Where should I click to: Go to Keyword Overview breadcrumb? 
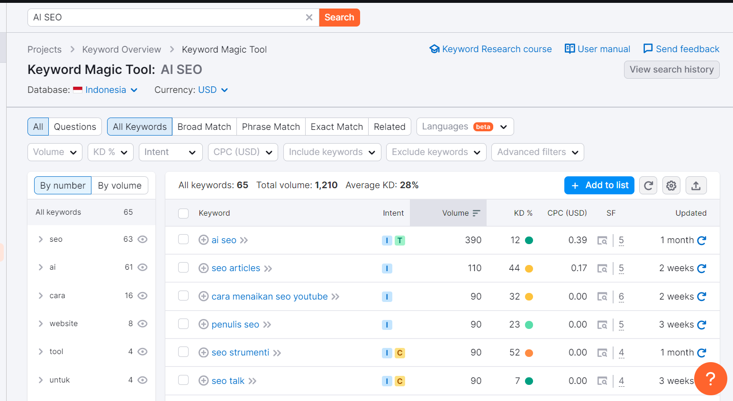click(121, 49)
